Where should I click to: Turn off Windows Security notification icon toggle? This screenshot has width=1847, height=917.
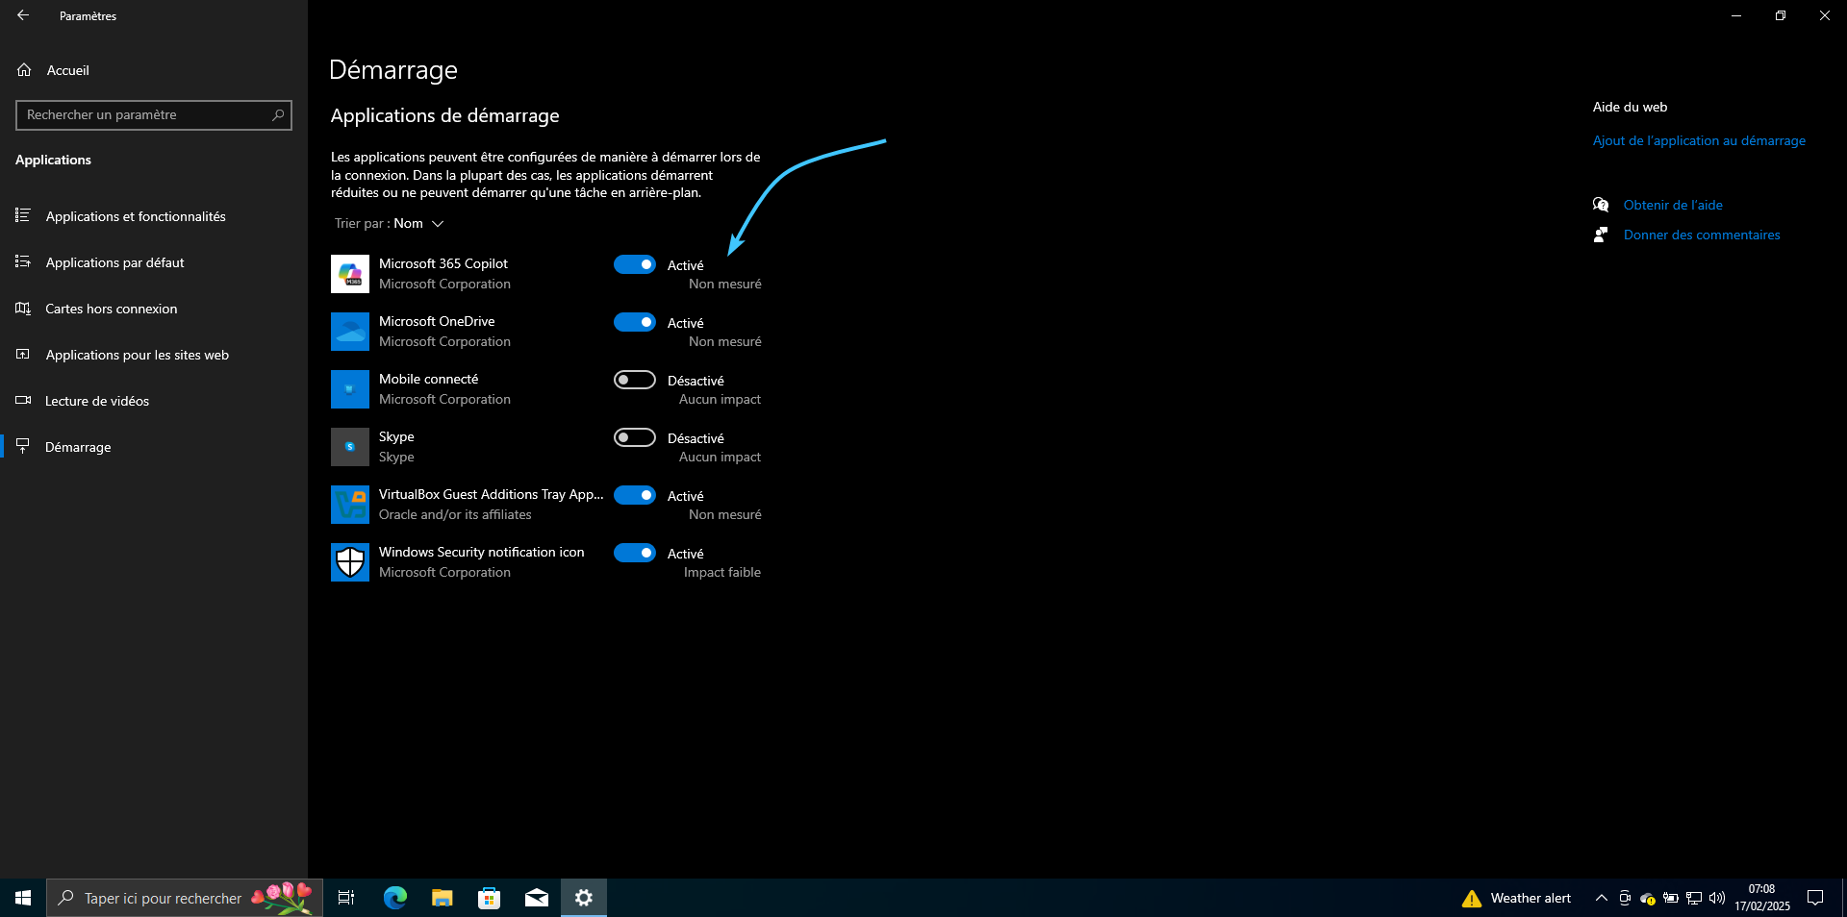pyautogui.click(x=635, y=553)
